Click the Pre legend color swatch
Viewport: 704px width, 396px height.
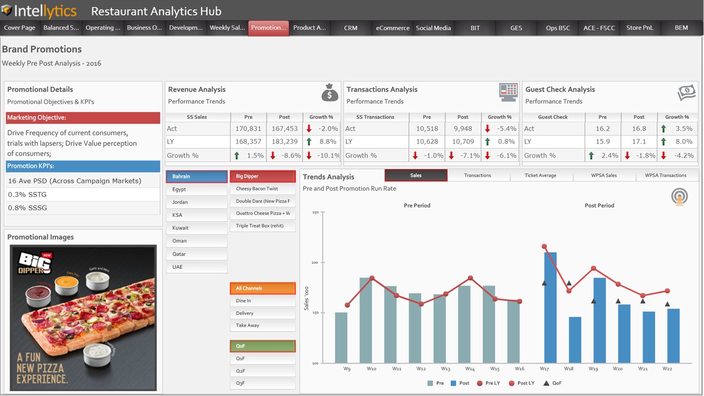point(430,383)
